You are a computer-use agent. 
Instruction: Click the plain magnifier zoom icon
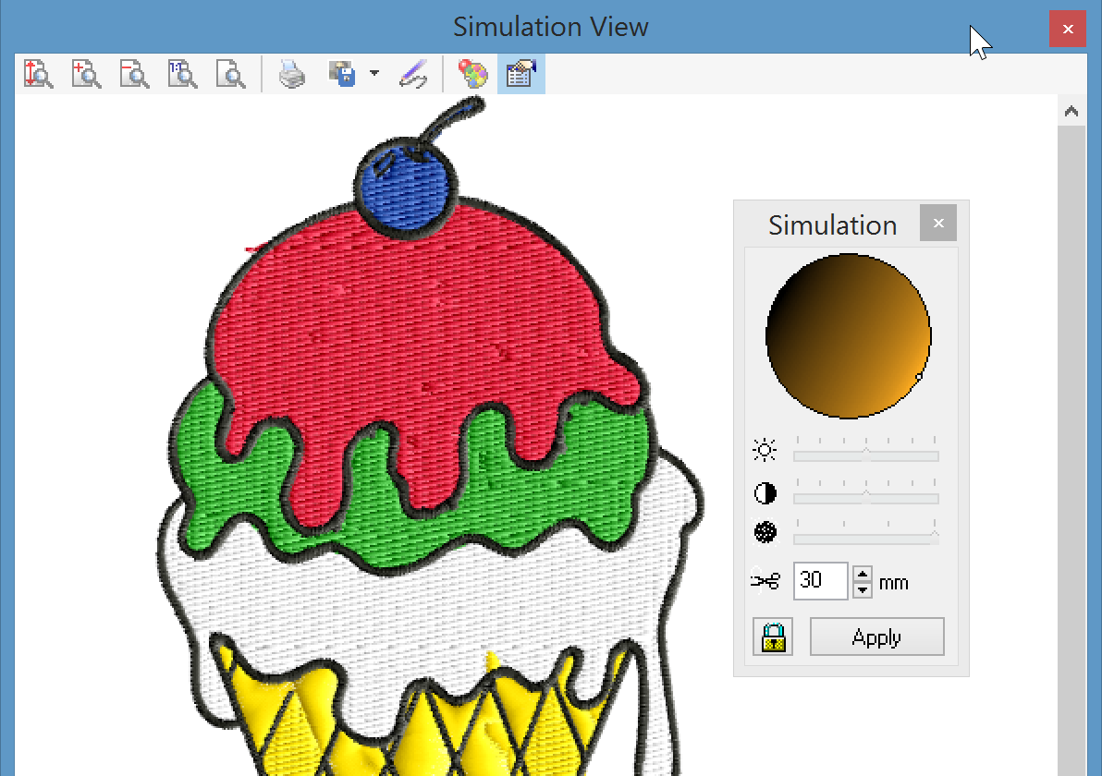(x=230, y=74)
